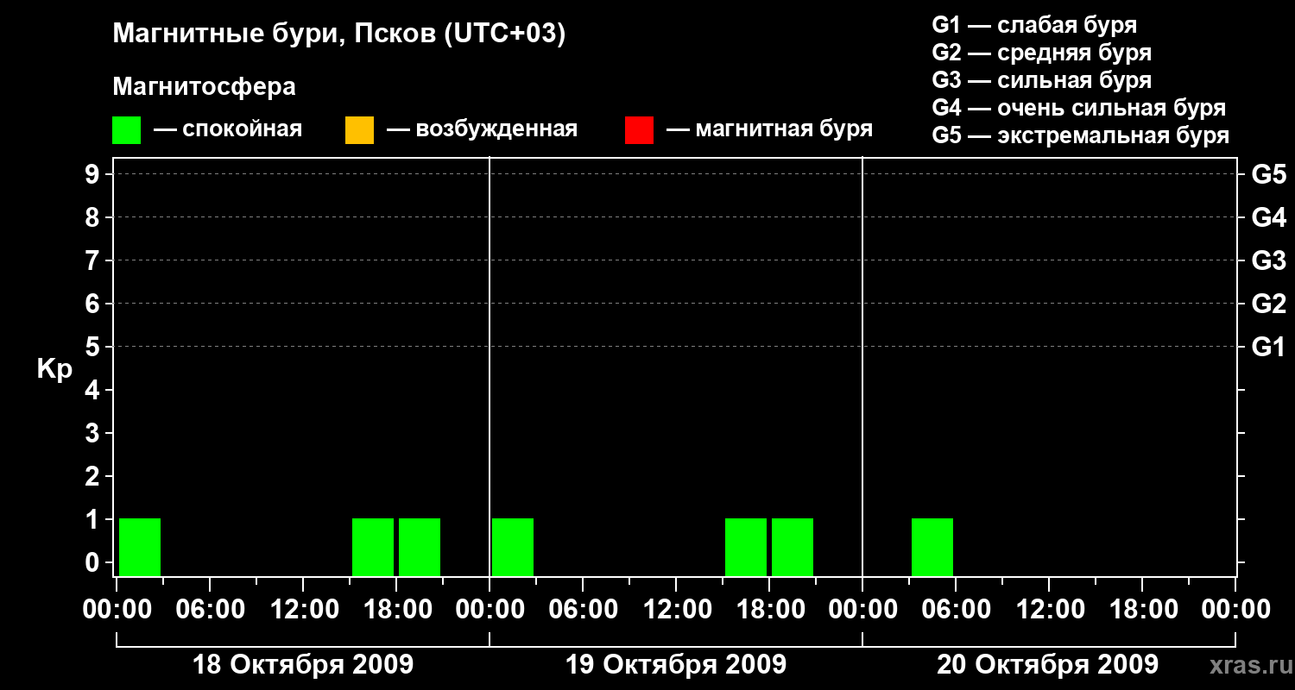Click the '12:00' tick under 18 October

click(x=303, y=610)
